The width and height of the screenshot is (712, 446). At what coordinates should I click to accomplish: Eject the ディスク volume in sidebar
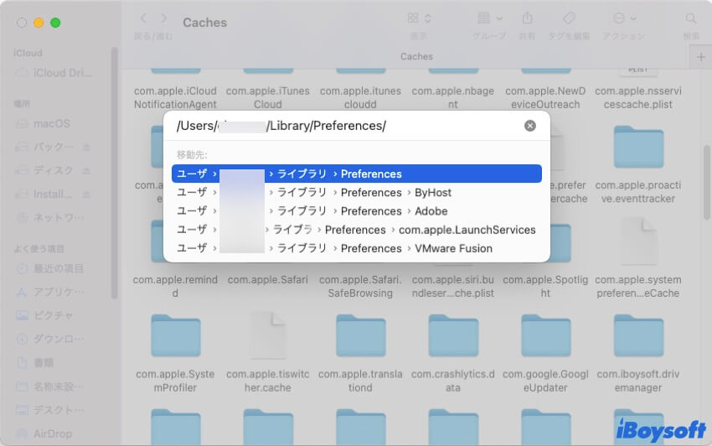pos(86,170)
